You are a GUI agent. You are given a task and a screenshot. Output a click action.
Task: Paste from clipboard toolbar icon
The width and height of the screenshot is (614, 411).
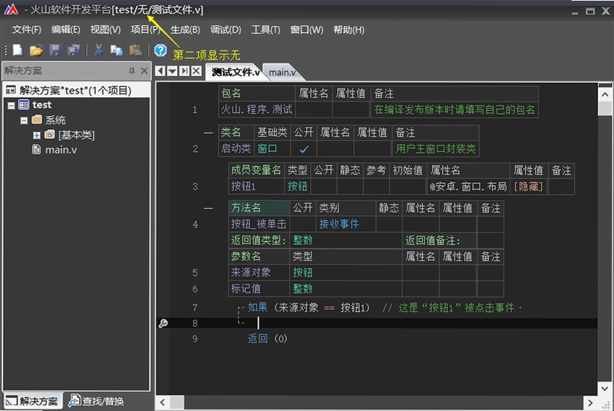136,50
